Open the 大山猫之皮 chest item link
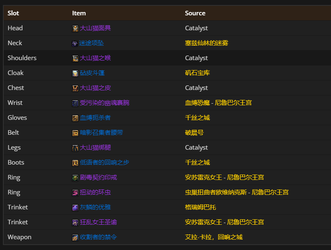The image size is (331, 250). click(x=95, y=88)
